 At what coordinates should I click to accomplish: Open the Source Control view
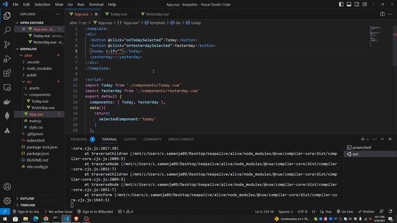(7, 45)
